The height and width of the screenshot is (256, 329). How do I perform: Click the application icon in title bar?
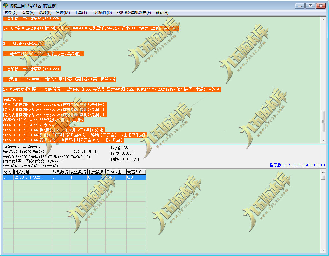pos(6,6)
